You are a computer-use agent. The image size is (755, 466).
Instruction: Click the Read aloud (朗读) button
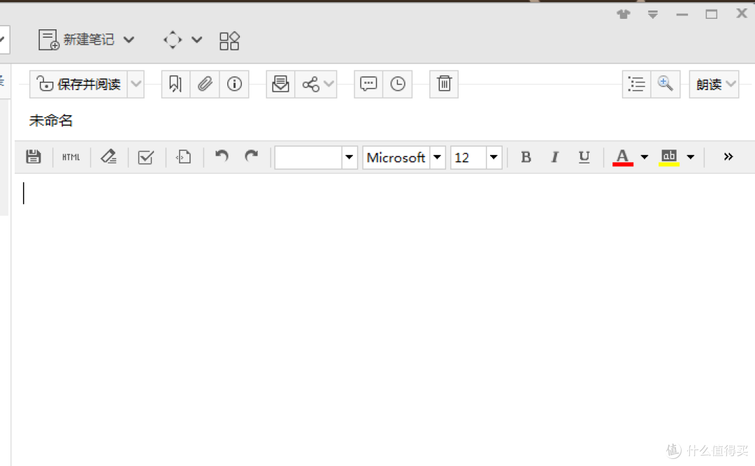coord(714,85)
